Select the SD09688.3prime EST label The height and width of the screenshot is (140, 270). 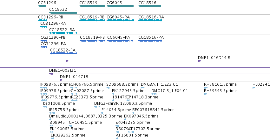pos(122,84)
